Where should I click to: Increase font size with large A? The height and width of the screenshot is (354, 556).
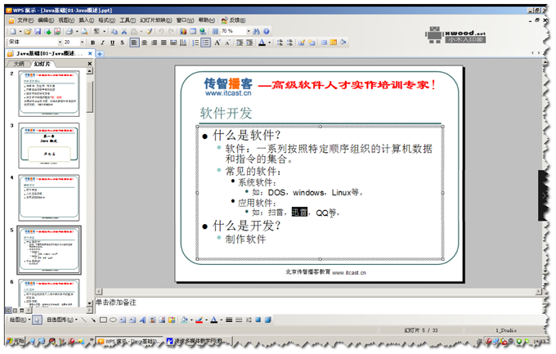(217, 43)
